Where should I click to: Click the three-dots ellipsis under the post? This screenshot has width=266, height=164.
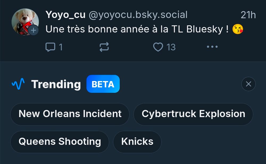tap(212, 47)
